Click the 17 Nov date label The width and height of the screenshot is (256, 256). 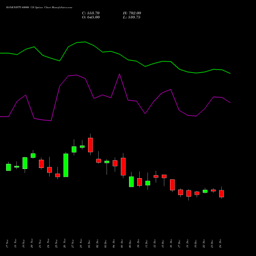7,244
